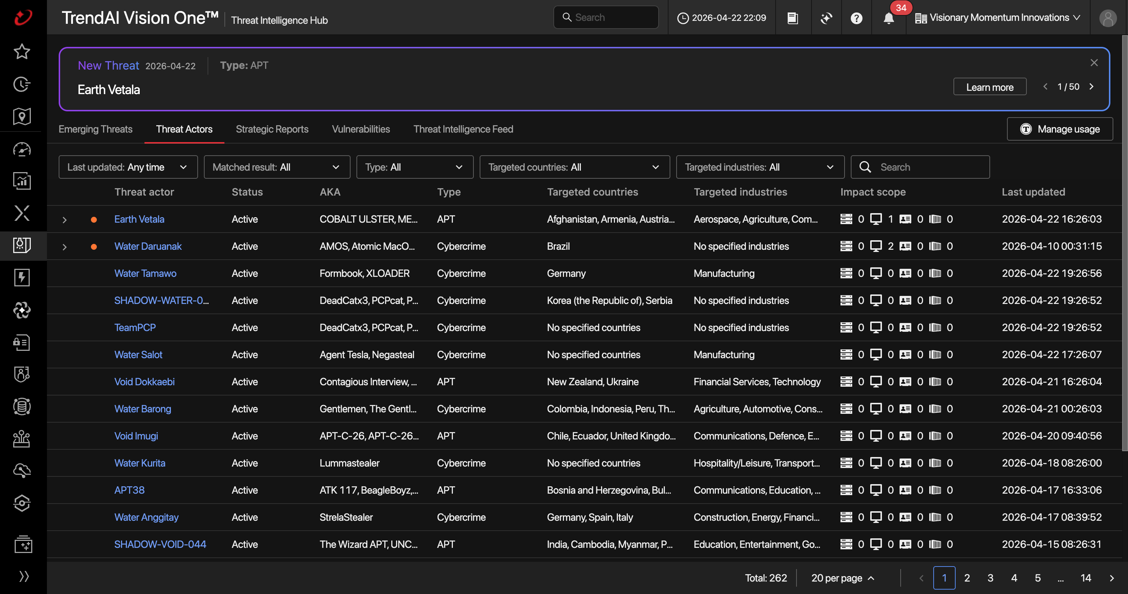The height and width of the screenshot is (594, 1128).
Task: Open the Type filter dropdown
Action: 415,167
